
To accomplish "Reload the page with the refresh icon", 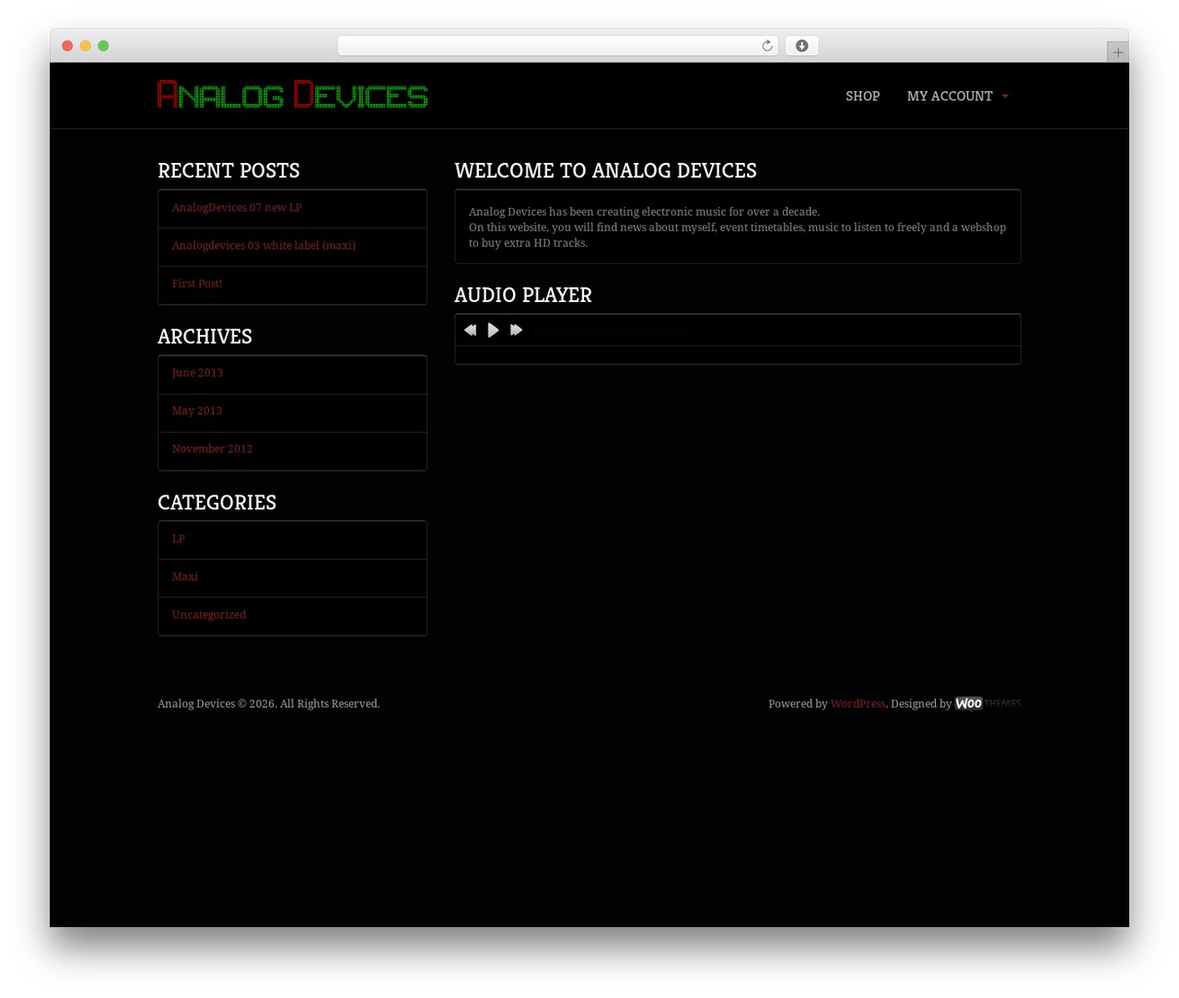I will (x=766, y=46).
